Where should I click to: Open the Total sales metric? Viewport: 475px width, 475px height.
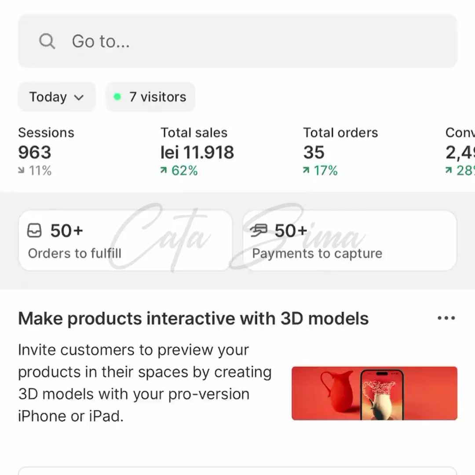click(197, 152)
